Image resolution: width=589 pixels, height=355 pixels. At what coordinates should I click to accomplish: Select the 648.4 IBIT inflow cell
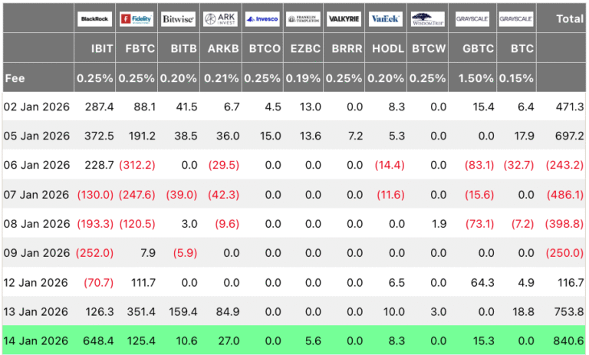pos(98,341)
